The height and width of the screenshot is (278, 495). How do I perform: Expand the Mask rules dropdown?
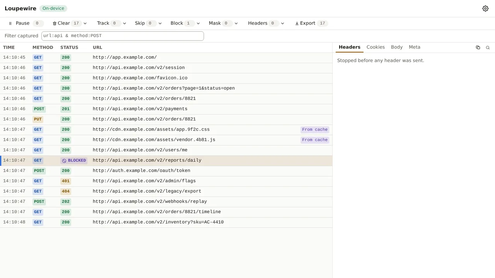tap(236, 24)
